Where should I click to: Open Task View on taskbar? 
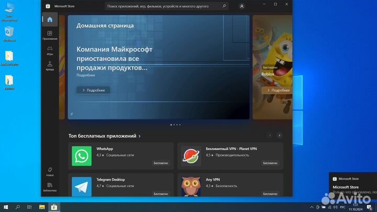coord(29,207)
